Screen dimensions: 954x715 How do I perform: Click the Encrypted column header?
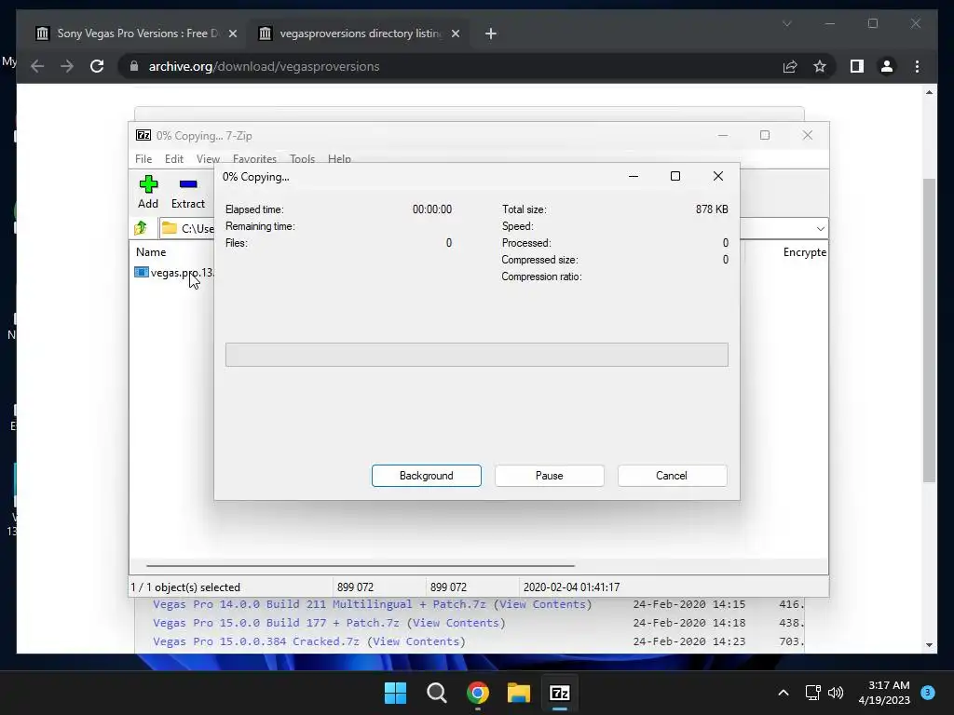pos(804,251)
